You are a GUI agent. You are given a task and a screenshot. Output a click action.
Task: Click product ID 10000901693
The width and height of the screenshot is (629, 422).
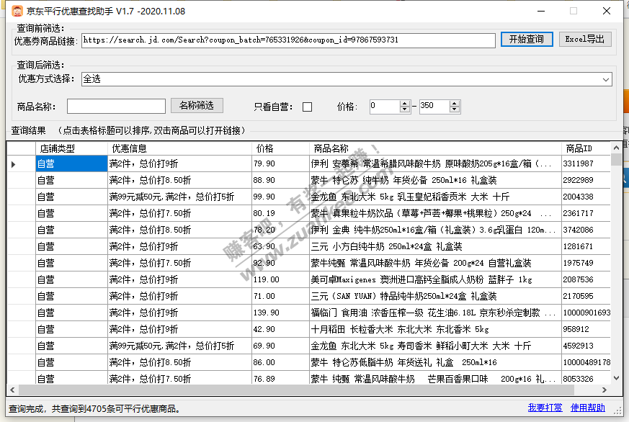[586, 313]
